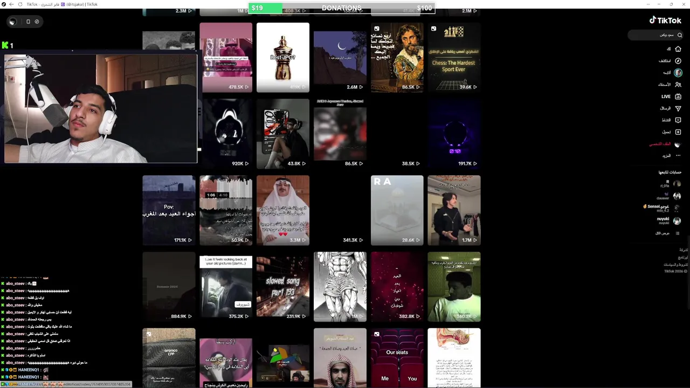This screenshot has width=690, height=388.
Task: Open the man in white ghutra video 3.3M
Action: click(x=283, y=210)
